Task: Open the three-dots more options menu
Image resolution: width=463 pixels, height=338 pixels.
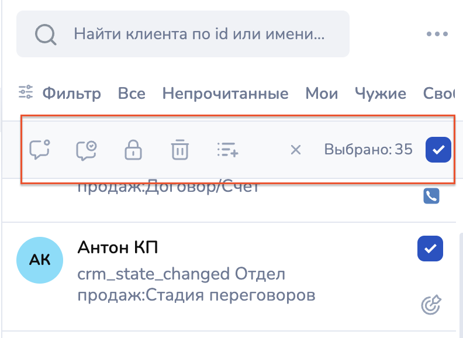Action: tap(437, 34)
